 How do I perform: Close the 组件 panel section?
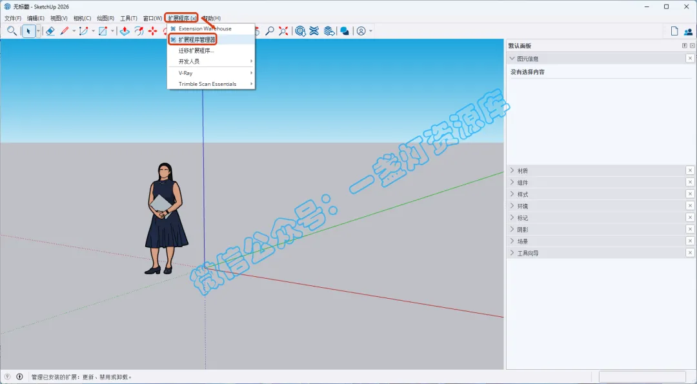[690, 182]
